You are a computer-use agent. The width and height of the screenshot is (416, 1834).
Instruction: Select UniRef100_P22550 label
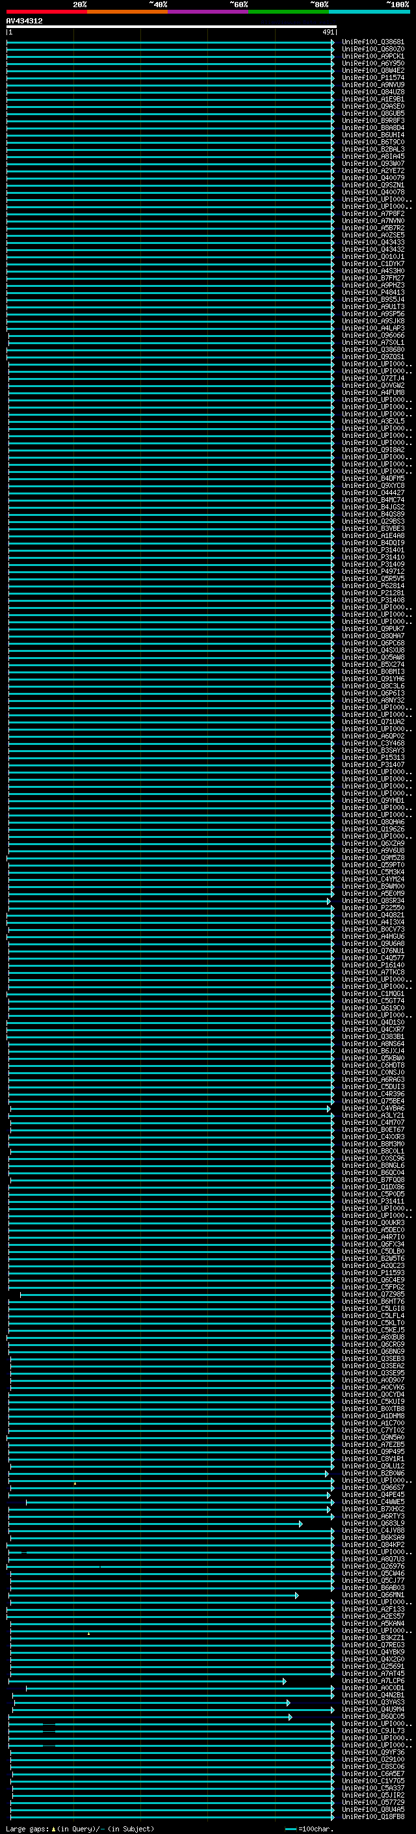[373, 908]
